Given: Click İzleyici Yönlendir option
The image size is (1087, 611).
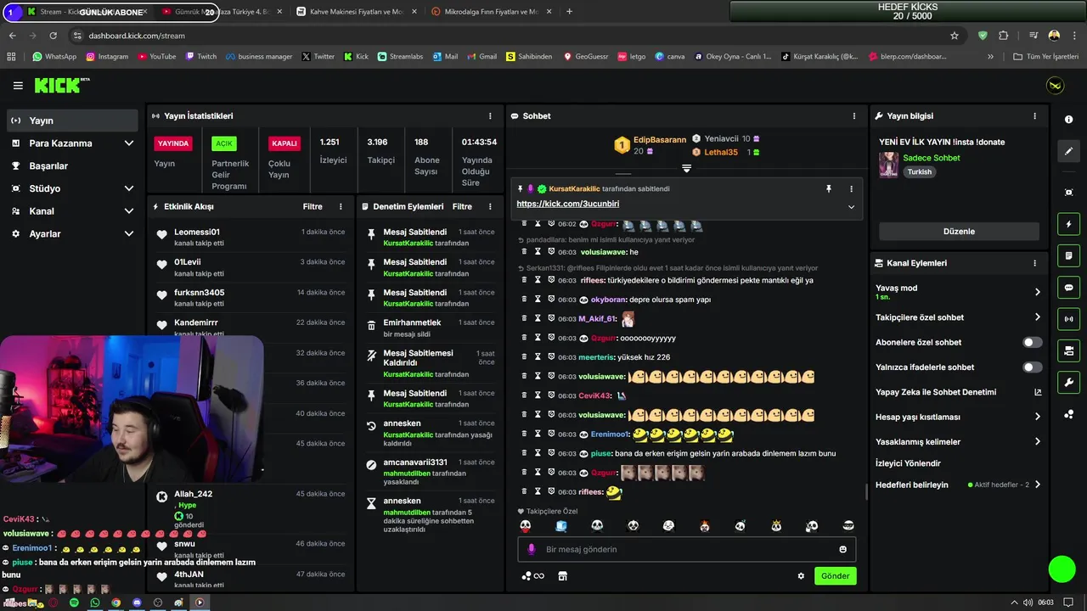Looking at the screenshot, I should click(x=908, y=463).
